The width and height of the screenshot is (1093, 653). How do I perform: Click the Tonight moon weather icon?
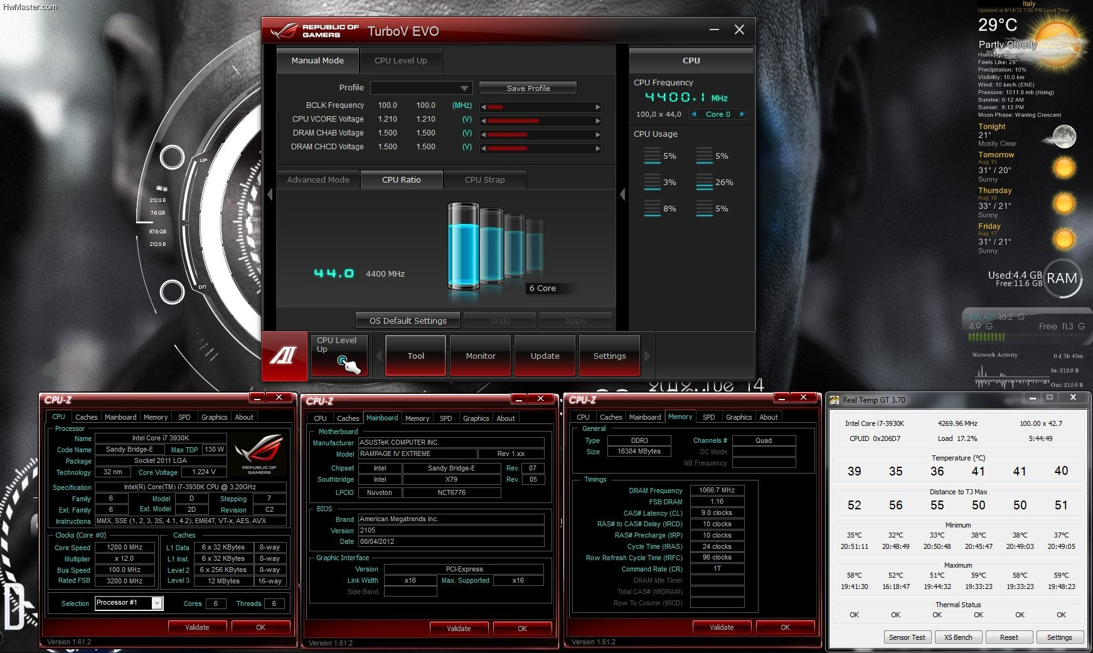point(1064,136)
